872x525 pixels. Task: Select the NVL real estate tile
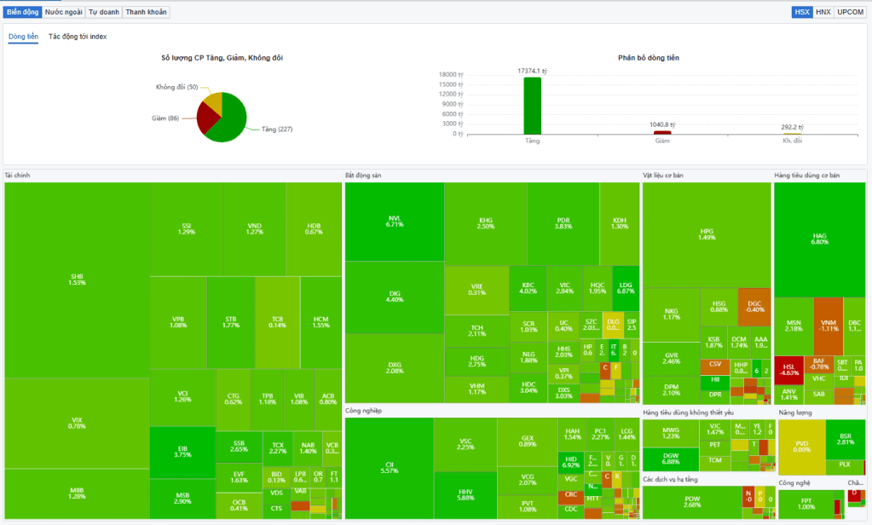394,222
